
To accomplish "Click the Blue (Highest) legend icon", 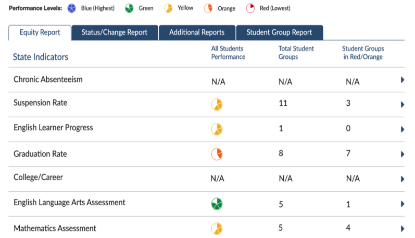I will coord(71,8).
